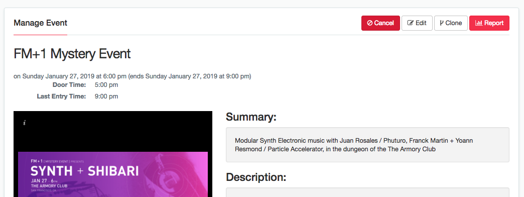Click the Door Time value 5:00 pm
This screenshot has height=197, width=524.
point(106,85)
